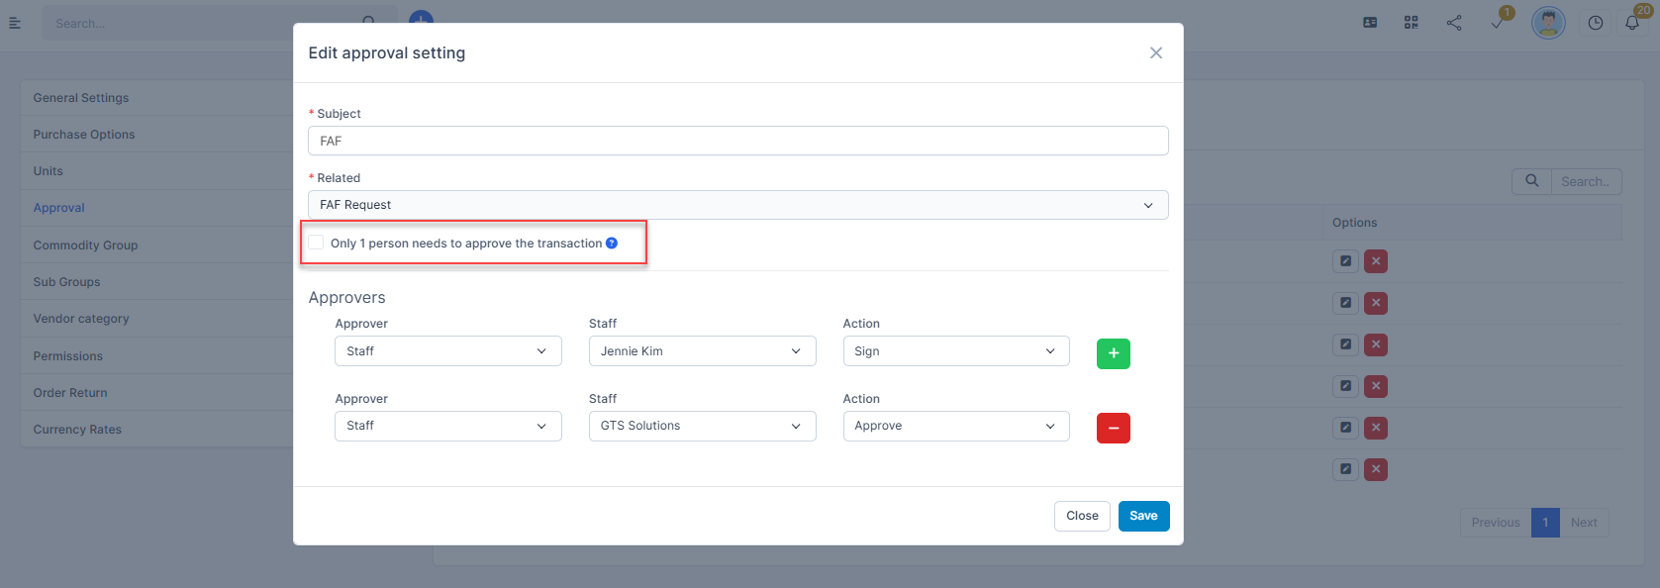Image resolution: width=1660 pixels, height=588 pixels.
Task: Click the user profile avatar
Action: tap(1548, 23)
